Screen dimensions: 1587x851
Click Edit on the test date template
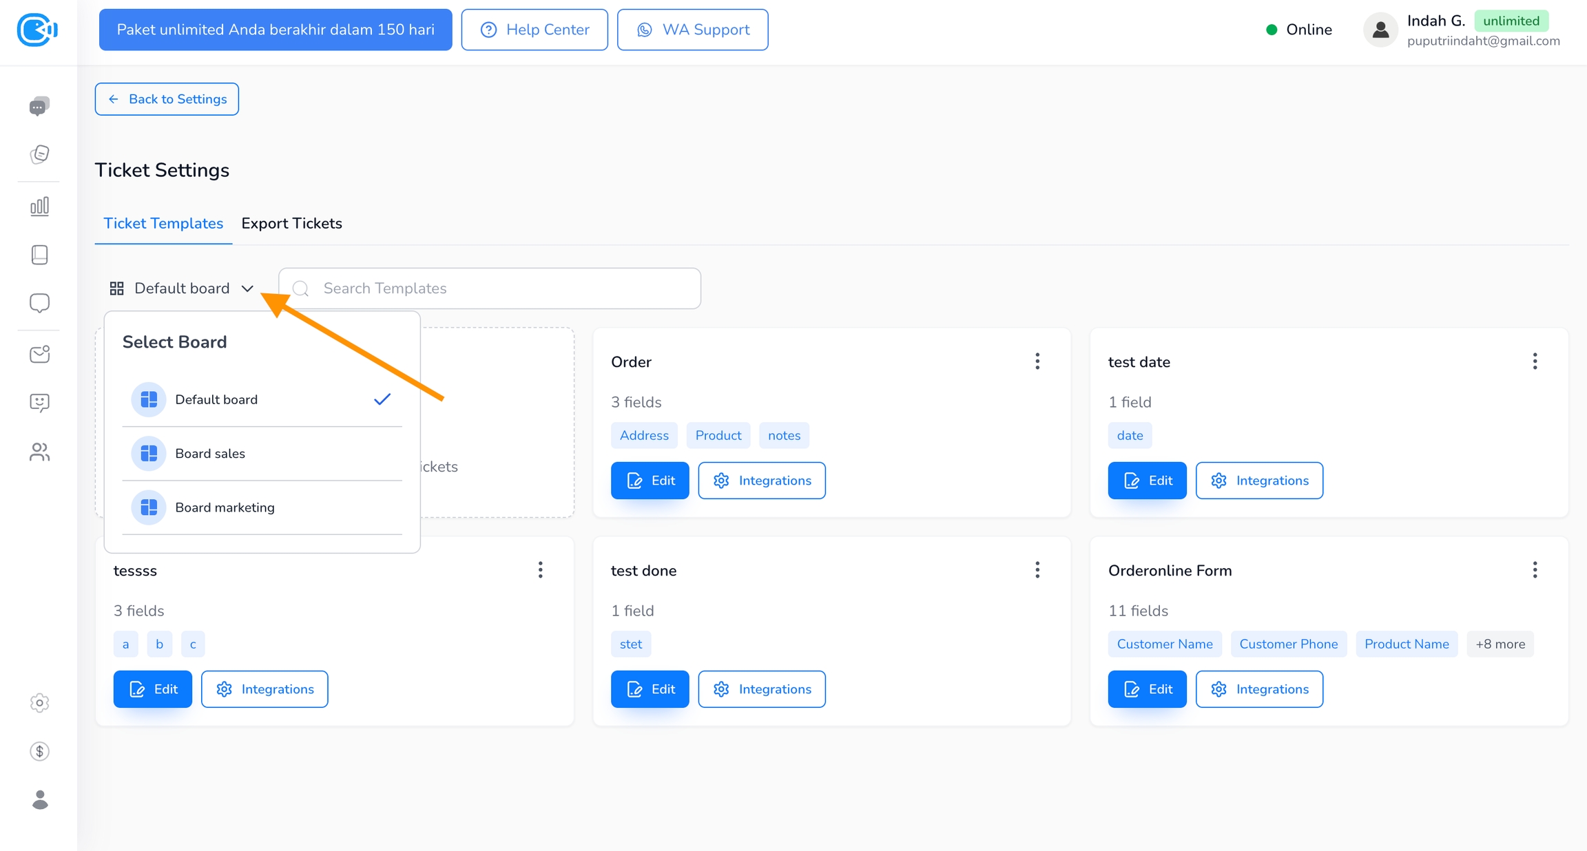point(1147,481)
